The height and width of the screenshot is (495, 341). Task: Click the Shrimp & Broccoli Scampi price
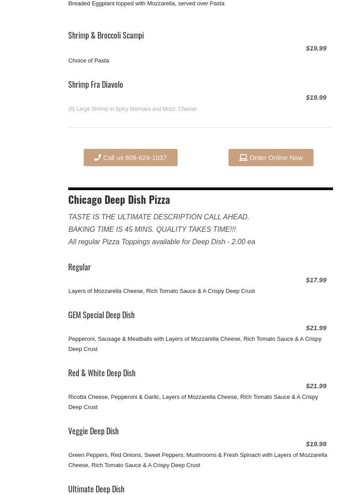[316, 48]
